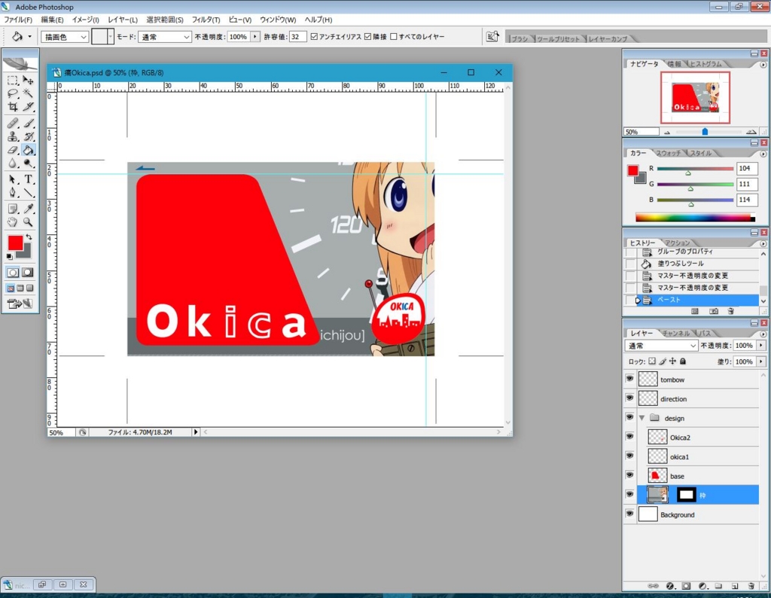Select the Rectangular Marquee tool
Screen dimensions: 771x598
click(13, 80)
